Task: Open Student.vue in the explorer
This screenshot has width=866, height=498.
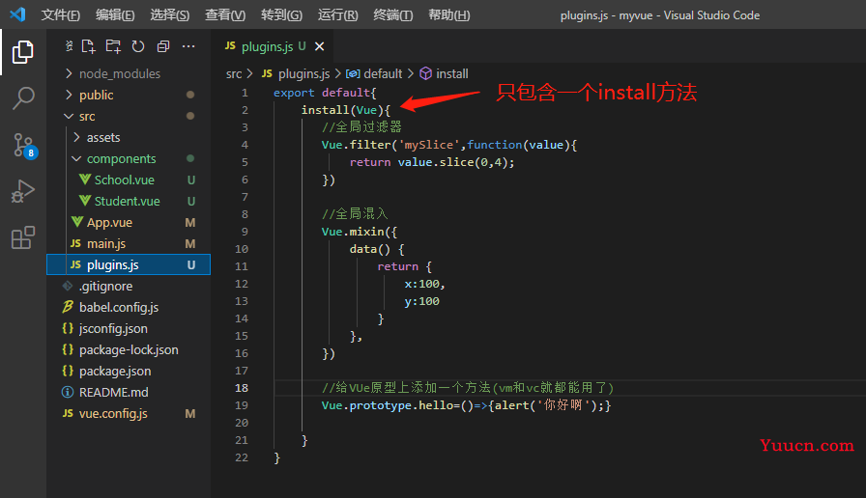Action: [129, 202]
